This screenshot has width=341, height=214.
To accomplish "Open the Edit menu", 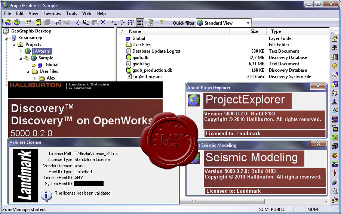I will click(x=20, y=13).
